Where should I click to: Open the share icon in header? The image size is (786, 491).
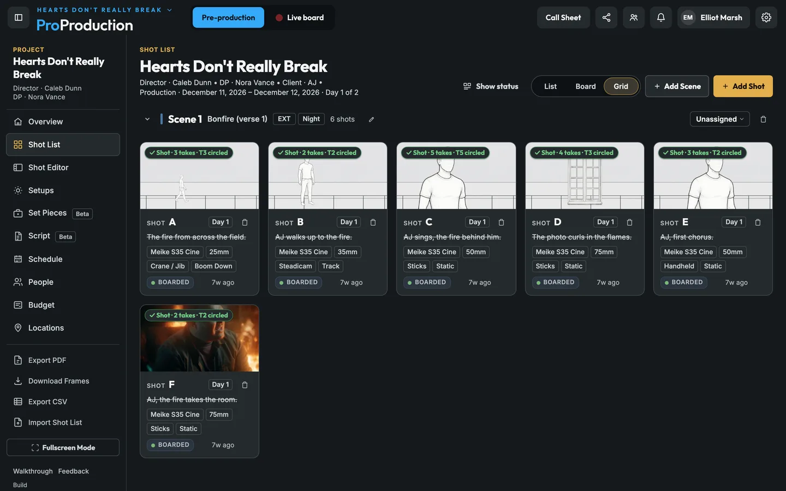coord(606,17)
